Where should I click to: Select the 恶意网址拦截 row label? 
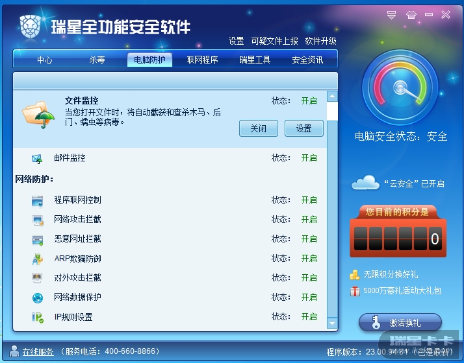pyautogui.click(x=77, y=239)
